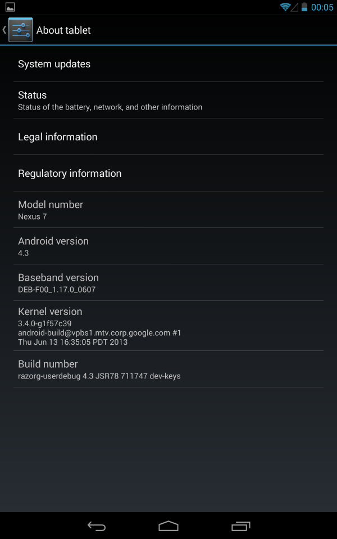
Task: Tap the clock showing 00:05
Action: [322, 7]
